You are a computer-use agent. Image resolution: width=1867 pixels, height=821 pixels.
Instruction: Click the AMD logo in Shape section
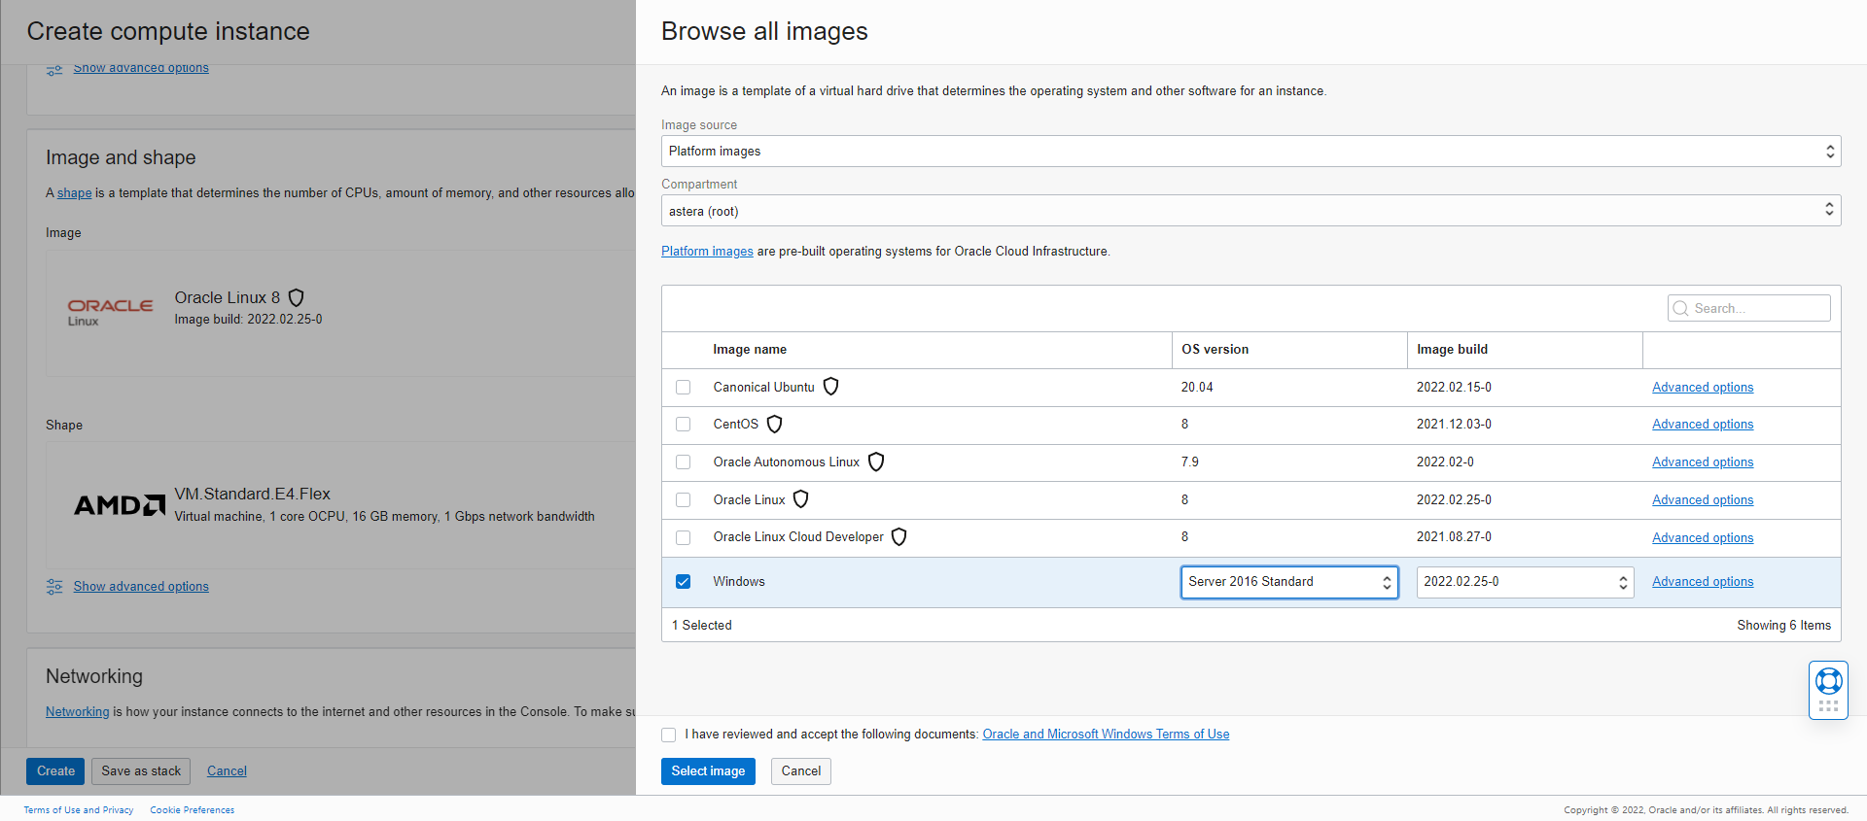[120, 505]
